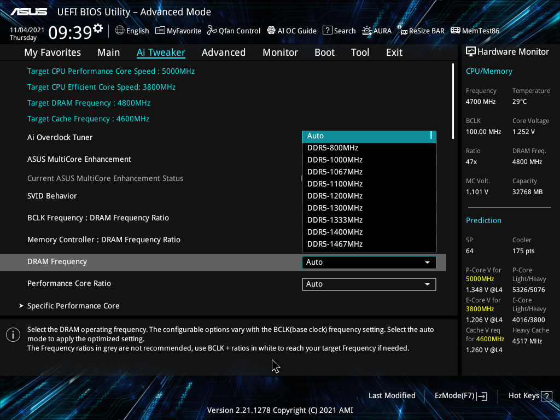This screenshot has width=560, height=420.
Task: Toggle ReSize BAR icon
Action: pos(402,31)
